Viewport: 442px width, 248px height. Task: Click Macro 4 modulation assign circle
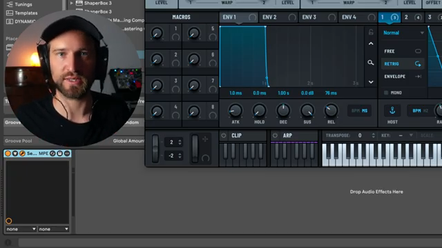175,115
